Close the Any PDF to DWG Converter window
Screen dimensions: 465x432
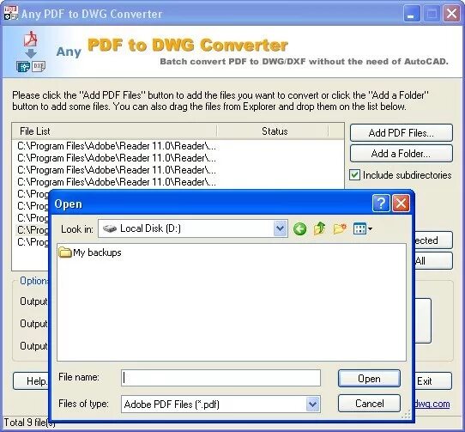pyautogui.click(x=451, y=14)
